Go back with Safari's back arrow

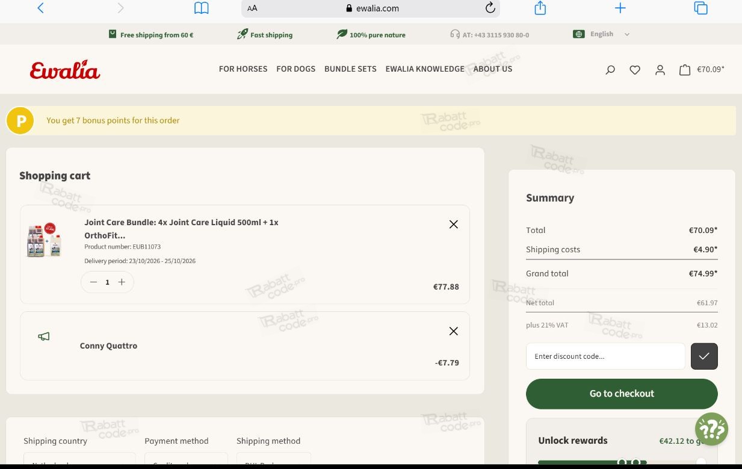pos(40,8)
